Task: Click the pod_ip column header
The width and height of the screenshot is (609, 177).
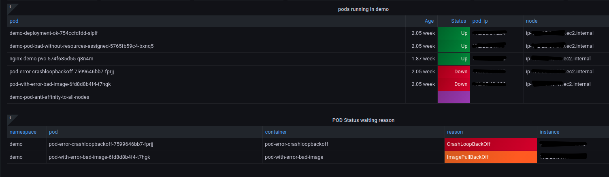Action: tap(480, 21)
